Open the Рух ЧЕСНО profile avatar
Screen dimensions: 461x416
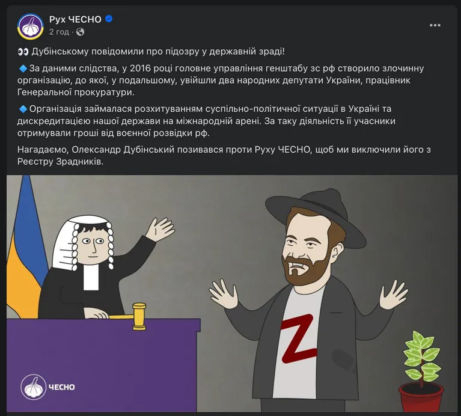[x=30, y=26]
